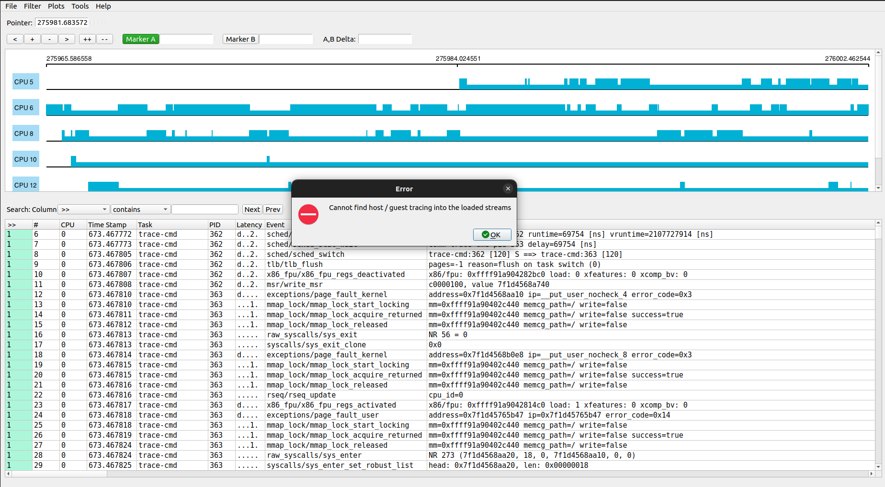
Task: Click the '--' quick zoom out button
Action: (104, 39)
